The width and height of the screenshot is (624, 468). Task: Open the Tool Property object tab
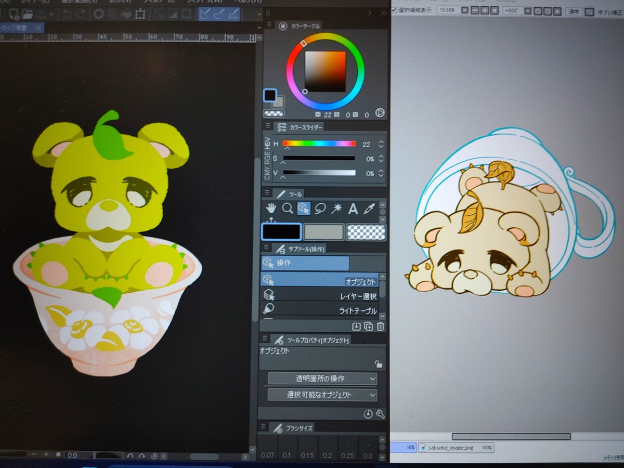point(311,340)
